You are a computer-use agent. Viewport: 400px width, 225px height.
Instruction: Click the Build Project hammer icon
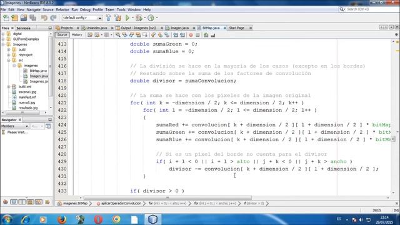point(108,18)
